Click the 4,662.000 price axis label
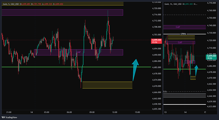The width and height of the screenshot is (219, 120). (x=156, y=98)
